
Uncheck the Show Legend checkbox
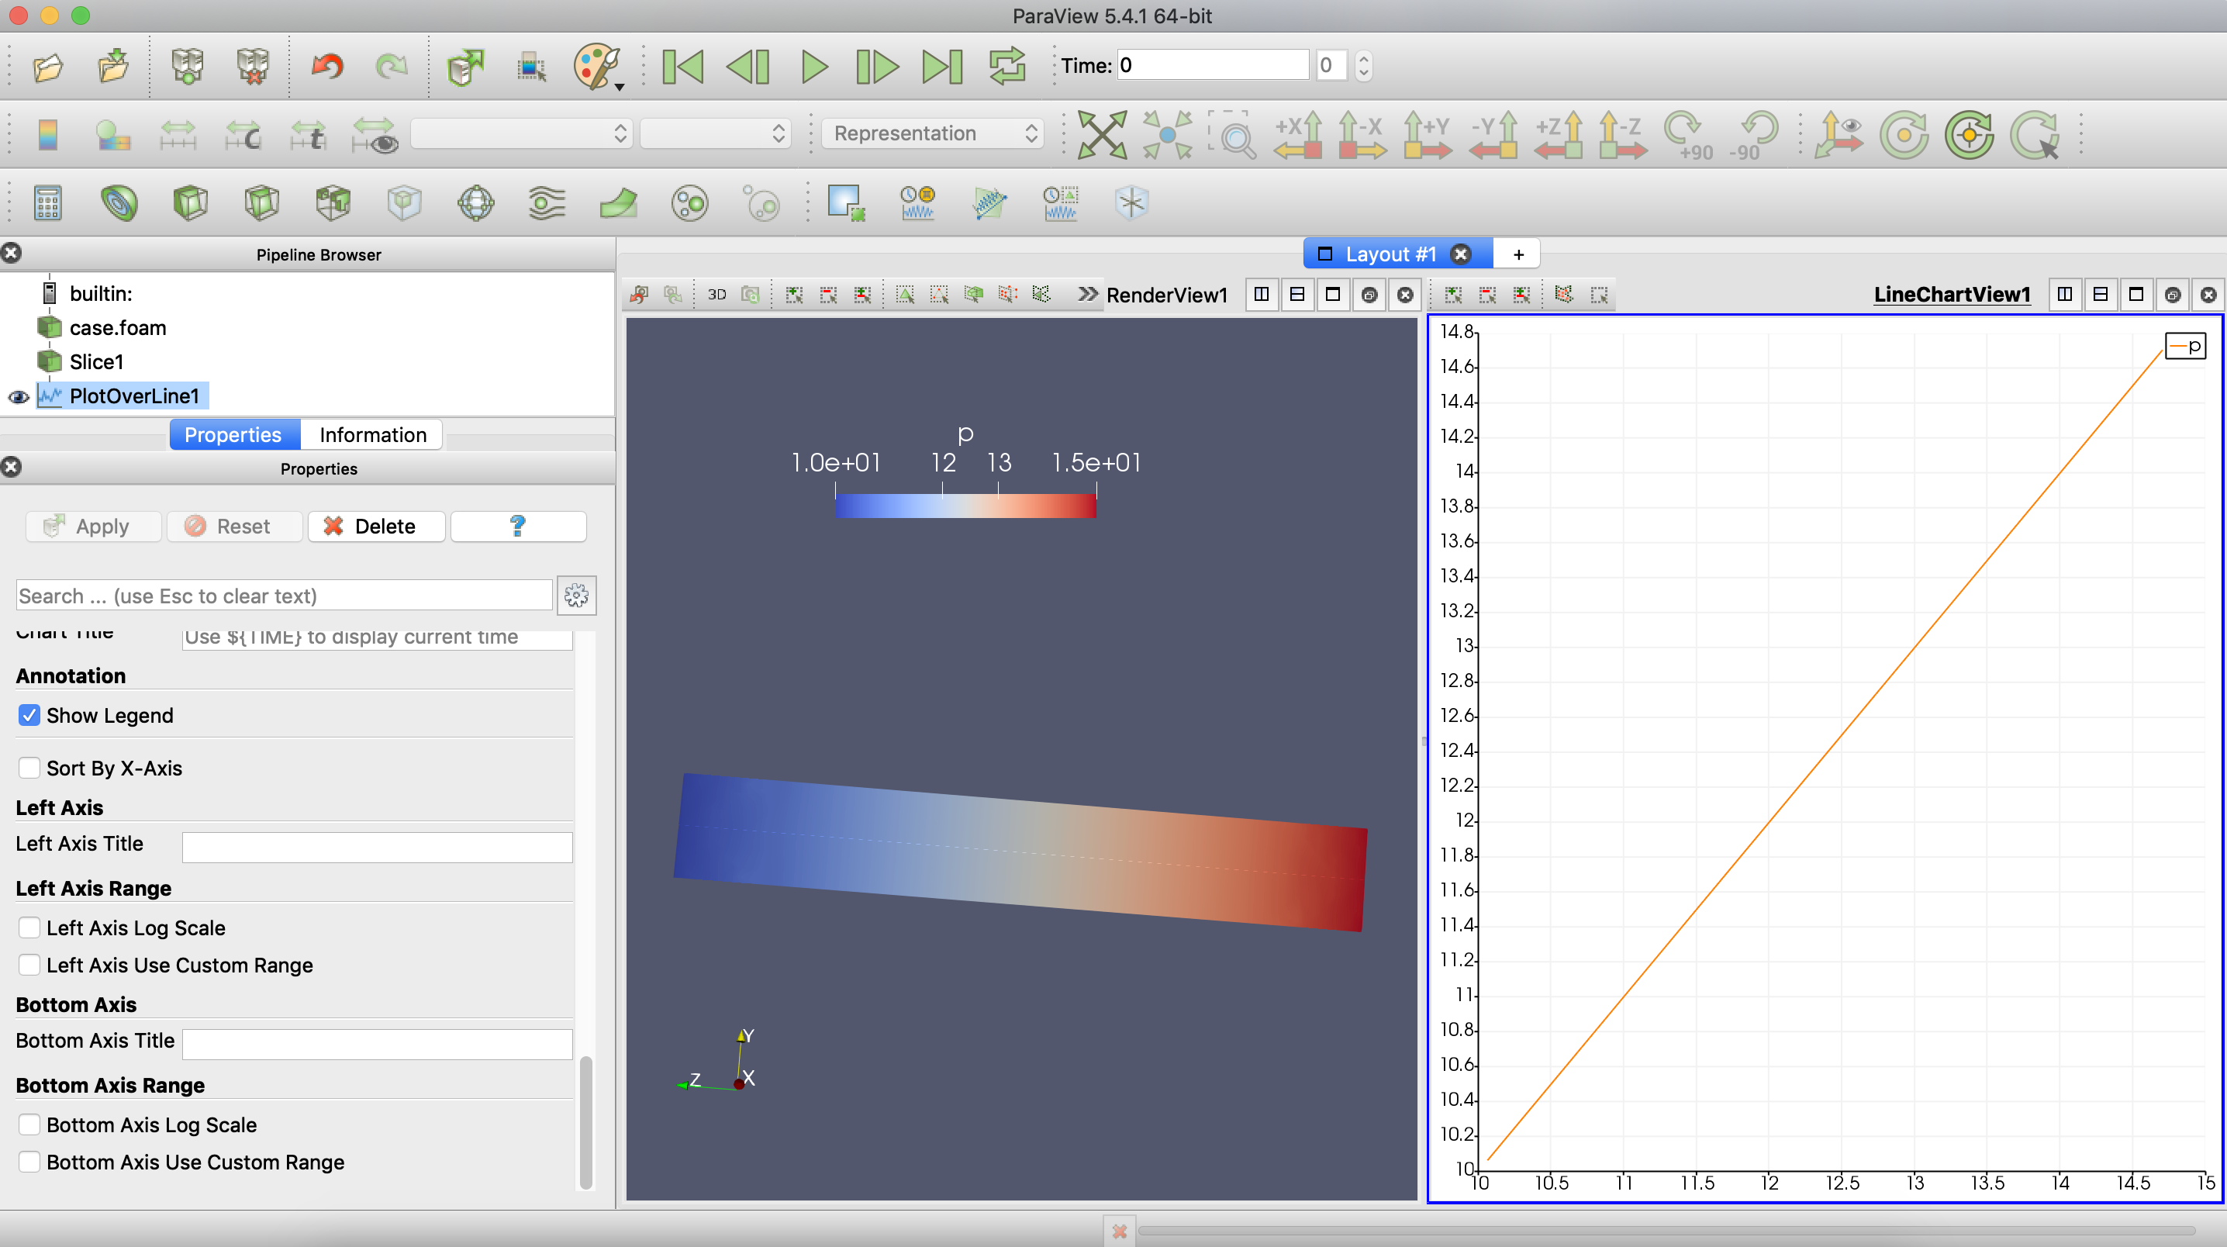(x=29, y=715)
